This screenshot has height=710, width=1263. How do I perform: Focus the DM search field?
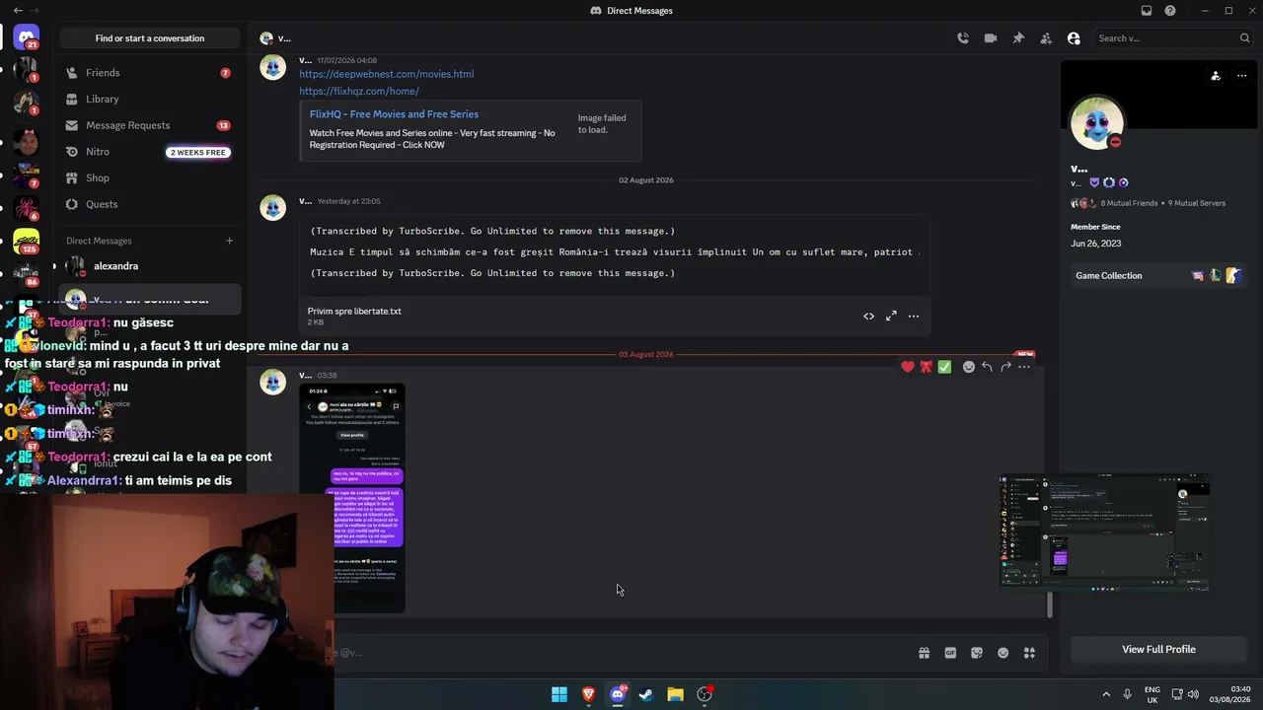[1173, 38]
